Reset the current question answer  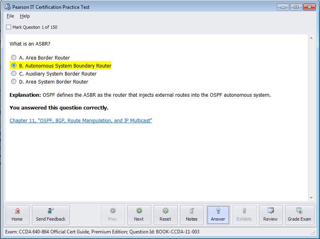(165, 215)
